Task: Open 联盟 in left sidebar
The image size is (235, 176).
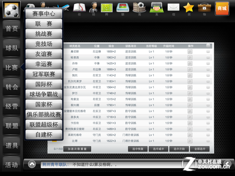Action: (x=11, y=126)
